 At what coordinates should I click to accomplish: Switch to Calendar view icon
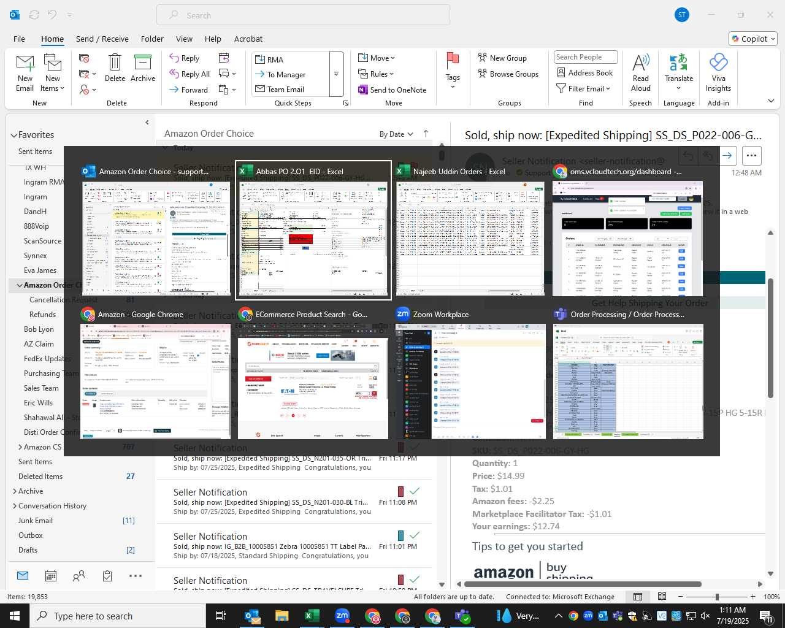[51, 576]
